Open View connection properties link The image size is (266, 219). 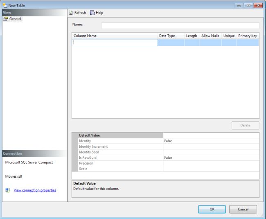coord(35,190)
